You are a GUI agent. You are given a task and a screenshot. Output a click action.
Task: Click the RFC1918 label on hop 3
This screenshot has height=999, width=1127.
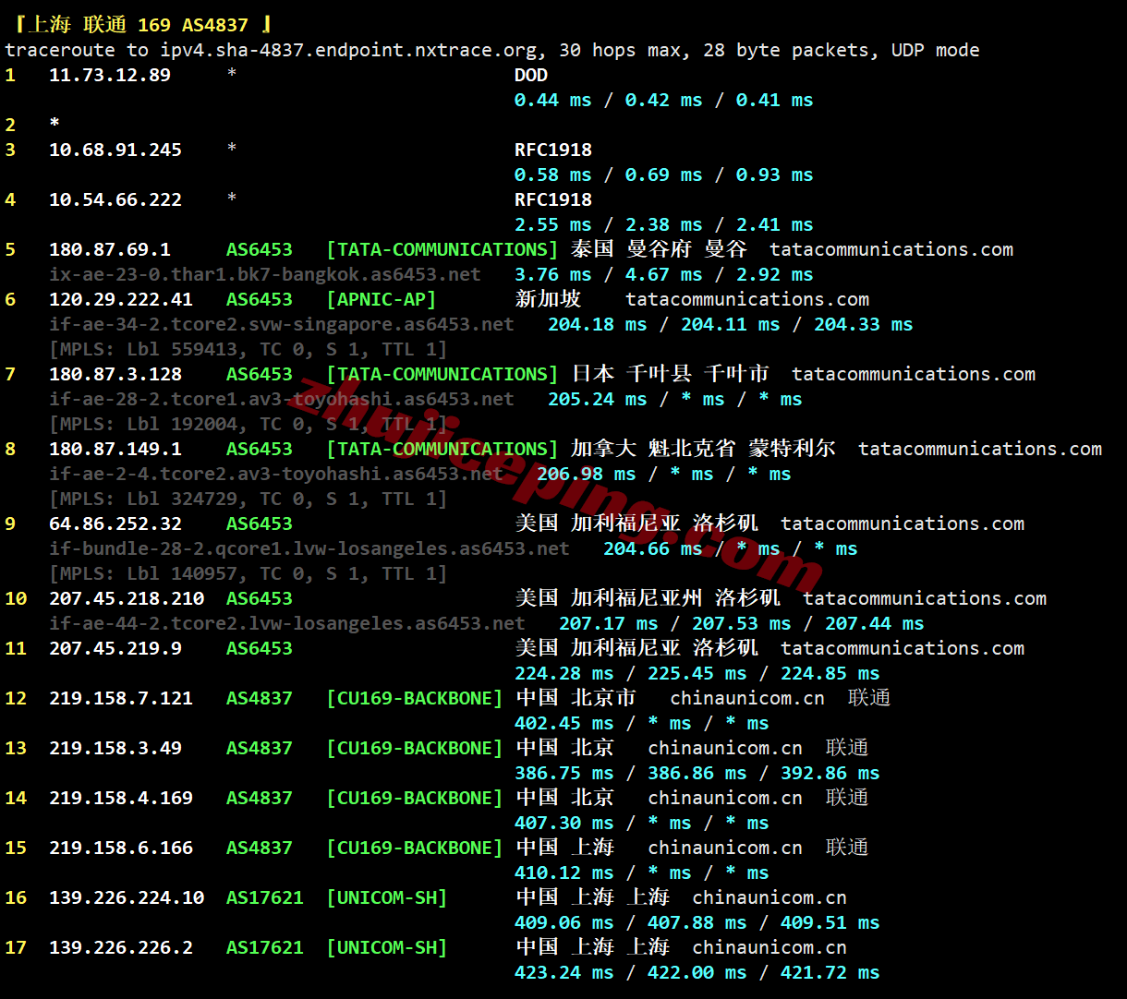coord(553,150)
